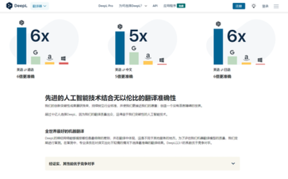The height and width of the screenshot is (179, 288).
Task: Go to DeepL Pro page
Action: pyautogui.click(x=106, y=6)
